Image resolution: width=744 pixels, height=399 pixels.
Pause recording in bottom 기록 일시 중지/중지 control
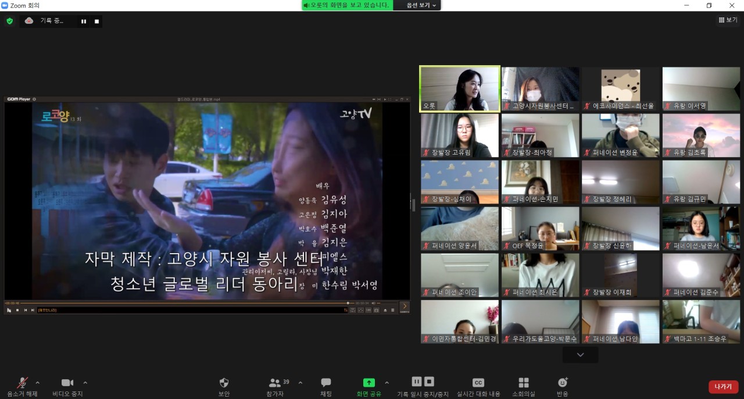417,382
